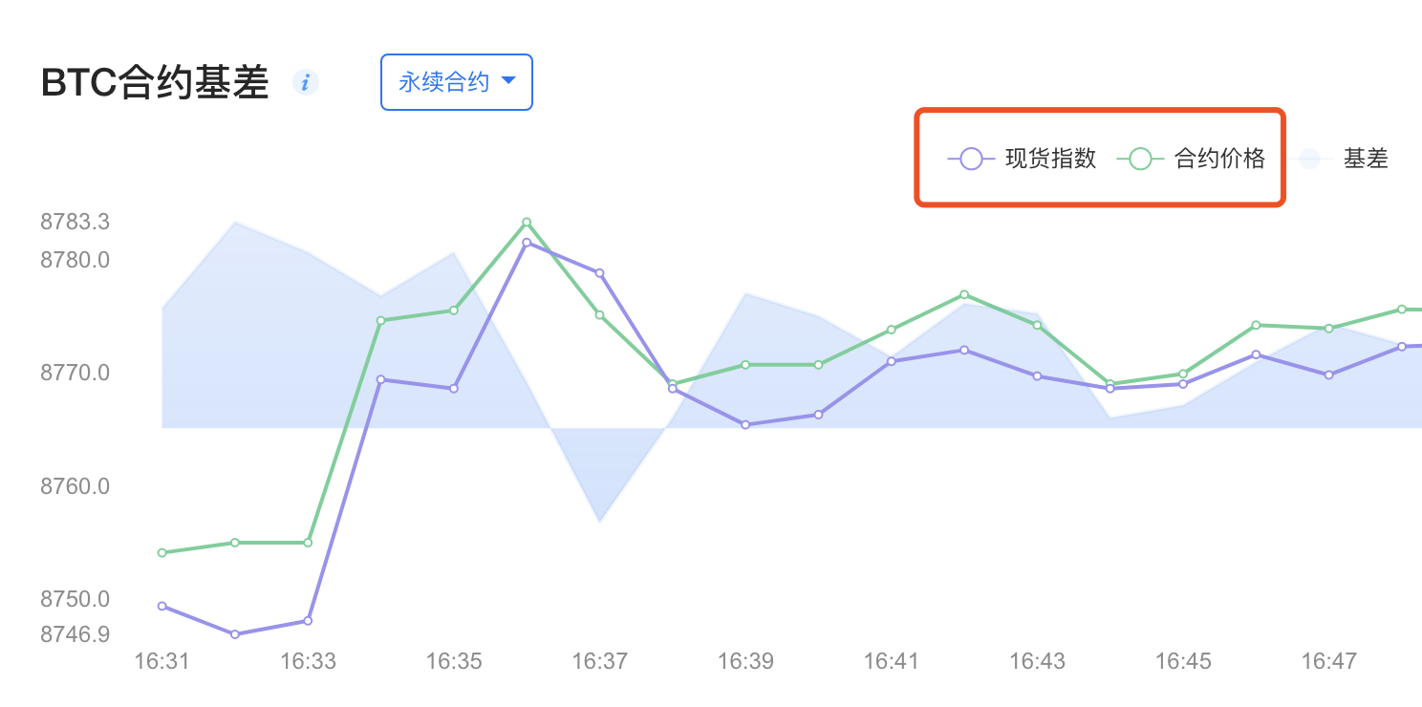Click the first purple data point at 16:31
1422x707 pixels.
[x=162, y=606]
